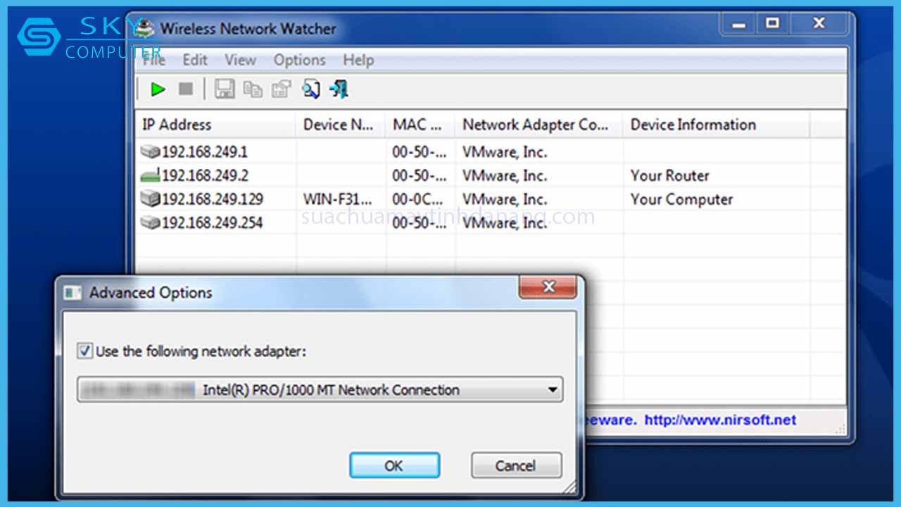Click the Your Computer cell

tap(681, 199)
